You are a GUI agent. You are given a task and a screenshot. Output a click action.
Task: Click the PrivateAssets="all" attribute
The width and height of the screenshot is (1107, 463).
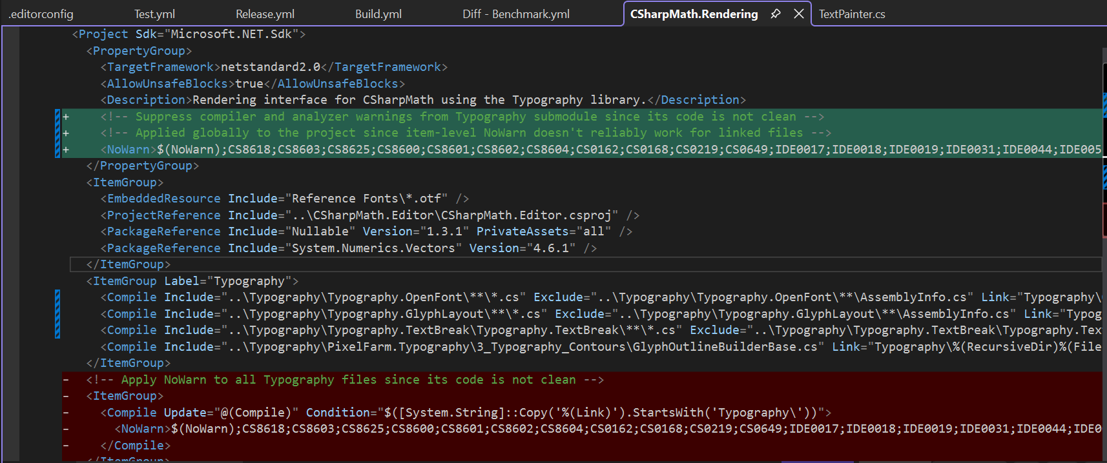coord(544,231)
